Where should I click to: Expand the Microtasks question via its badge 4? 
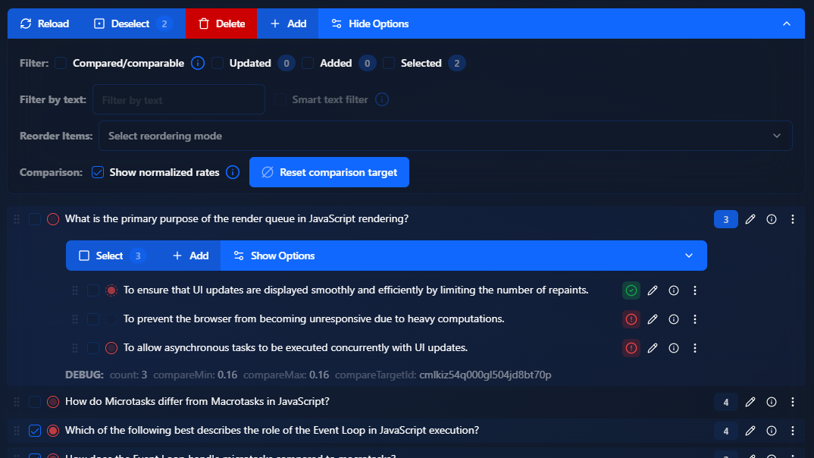tap(726, 403)
